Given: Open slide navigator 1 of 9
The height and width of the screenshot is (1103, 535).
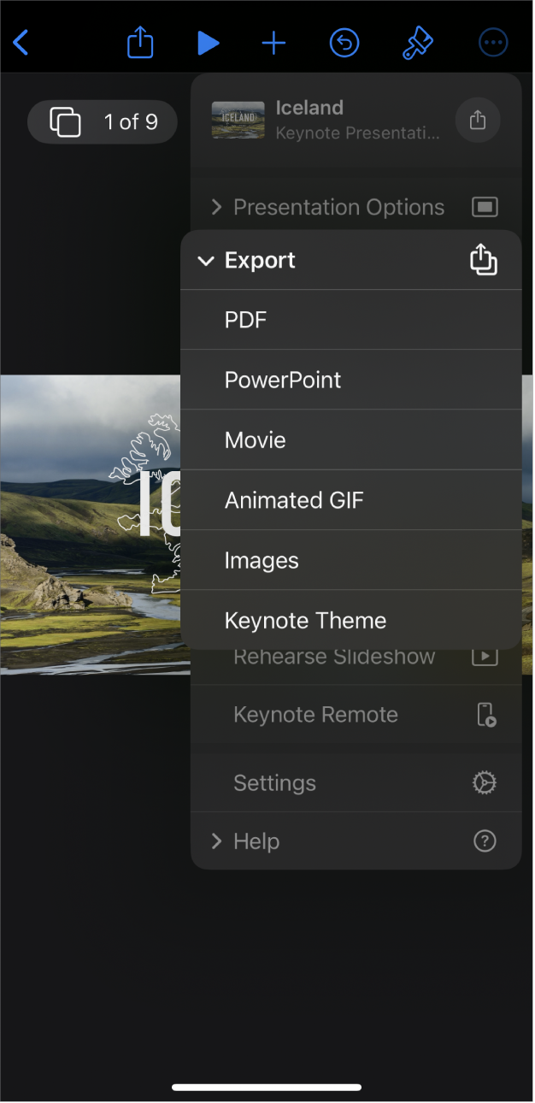Looking at the screenshot, I should coord(103,121).
